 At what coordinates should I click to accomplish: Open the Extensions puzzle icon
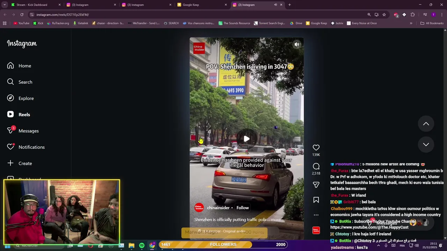(x=412, y=15)
